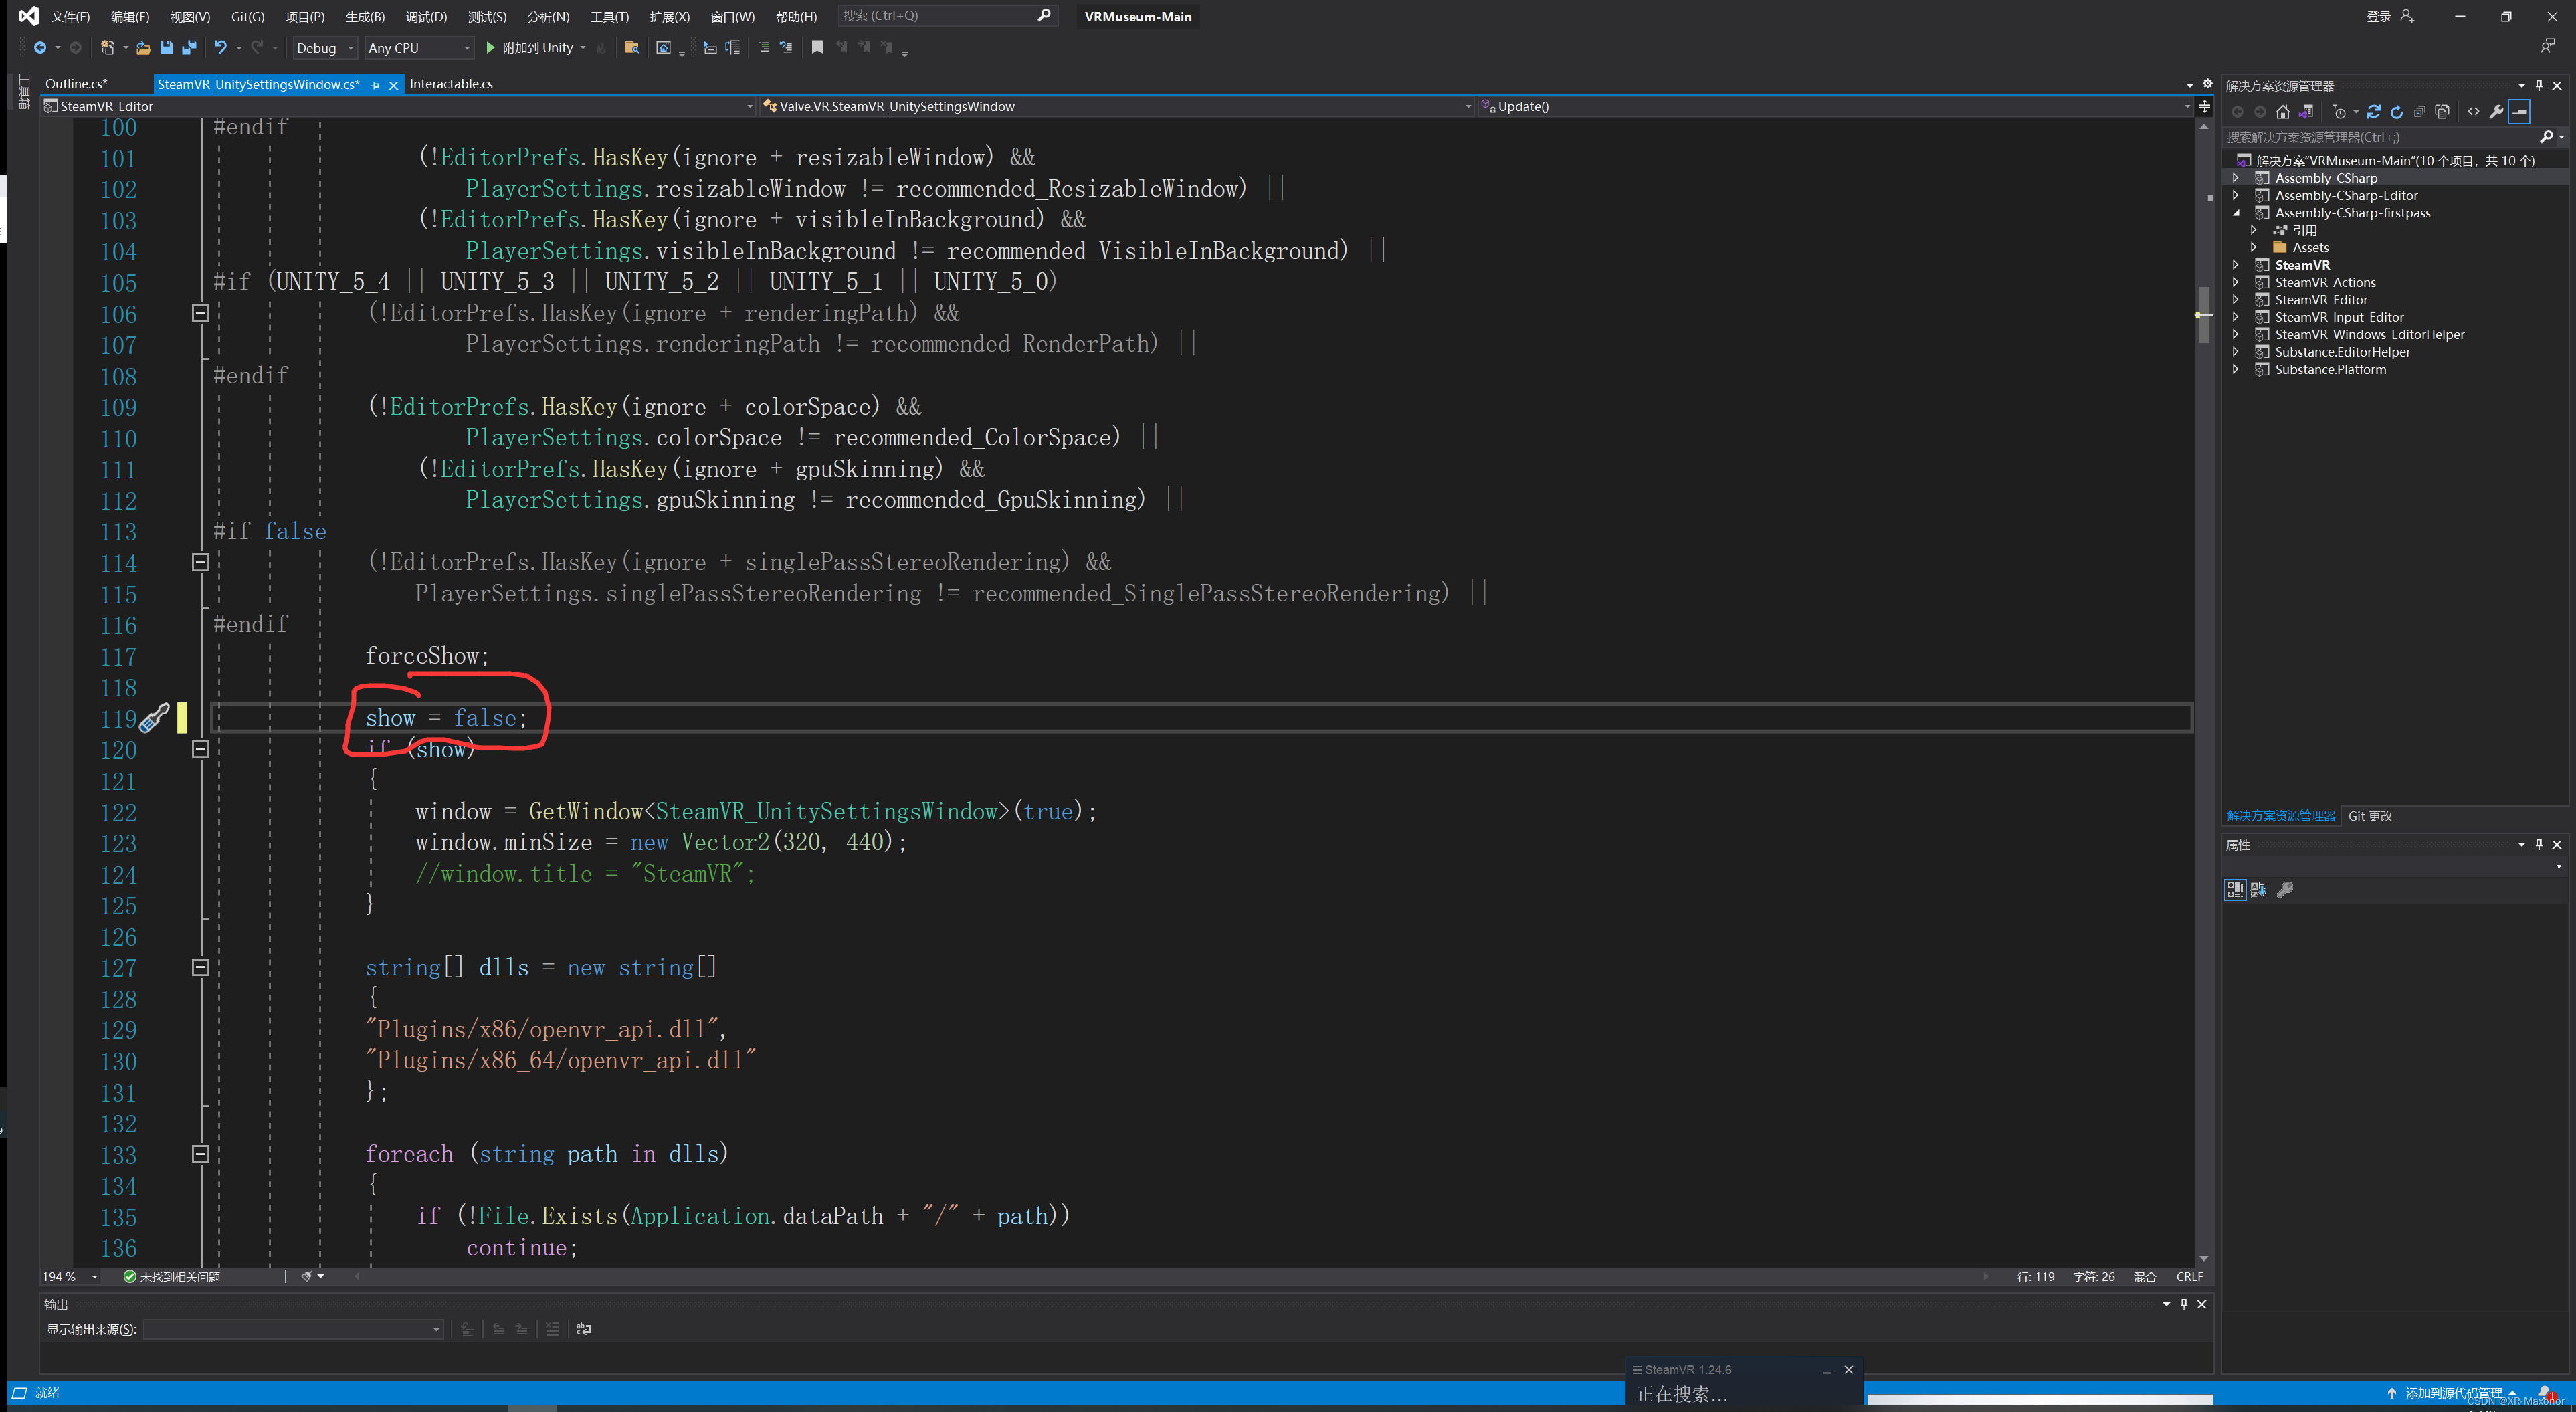Open the Git(G) menu
The height and width of the screenshot is (1412, 2576).
(247, 16)
